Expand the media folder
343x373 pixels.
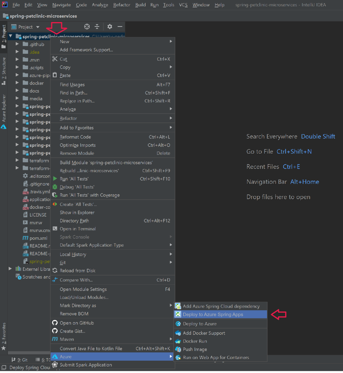(x=17, y=98)
